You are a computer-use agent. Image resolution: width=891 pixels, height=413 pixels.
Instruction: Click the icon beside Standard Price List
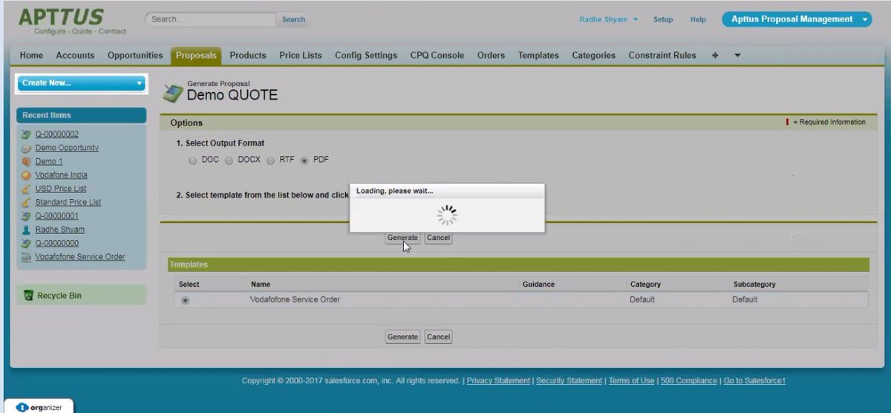(x=27, y=202)
